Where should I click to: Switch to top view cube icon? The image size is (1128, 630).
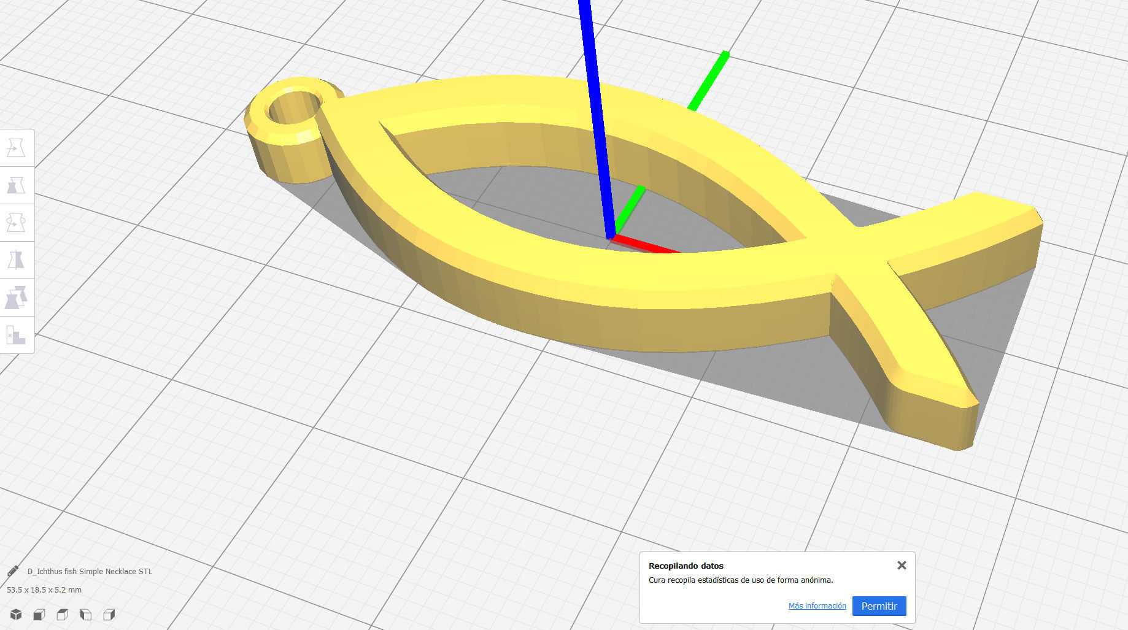[x=63, y=615]
